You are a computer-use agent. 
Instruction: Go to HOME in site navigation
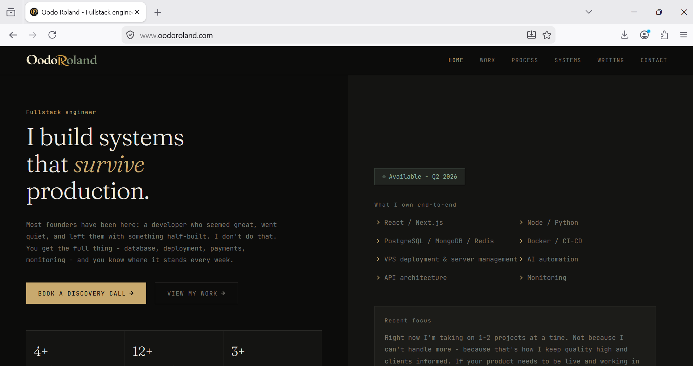456,60
